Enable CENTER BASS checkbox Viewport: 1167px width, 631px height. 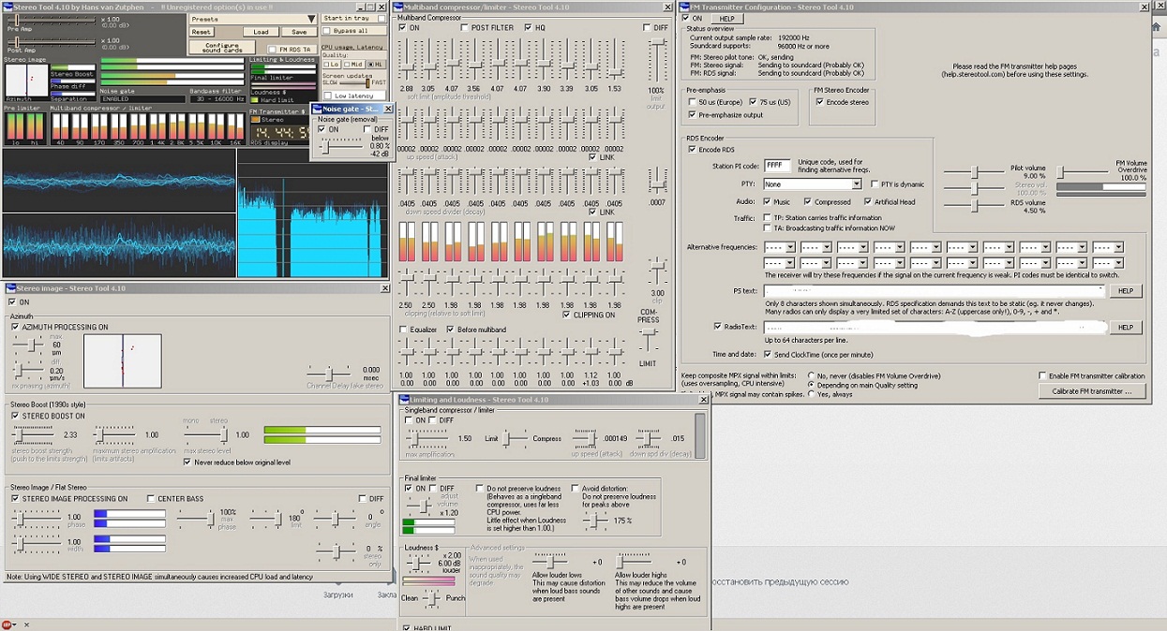151,499
